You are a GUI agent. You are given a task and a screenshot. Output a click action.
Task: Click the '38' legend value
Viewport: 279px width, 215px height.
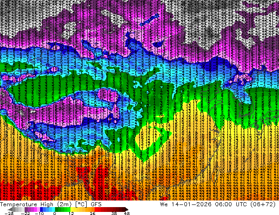pos(114,213)
